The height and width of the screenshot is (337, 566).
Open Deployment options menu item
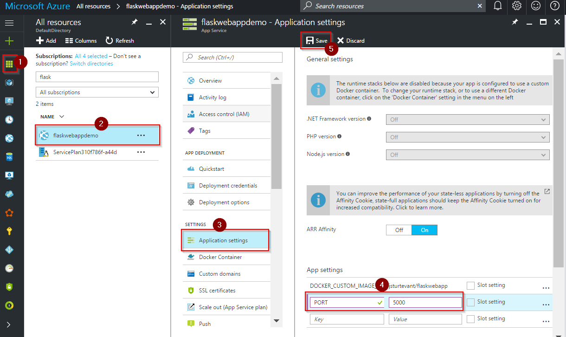pos(226,202)
